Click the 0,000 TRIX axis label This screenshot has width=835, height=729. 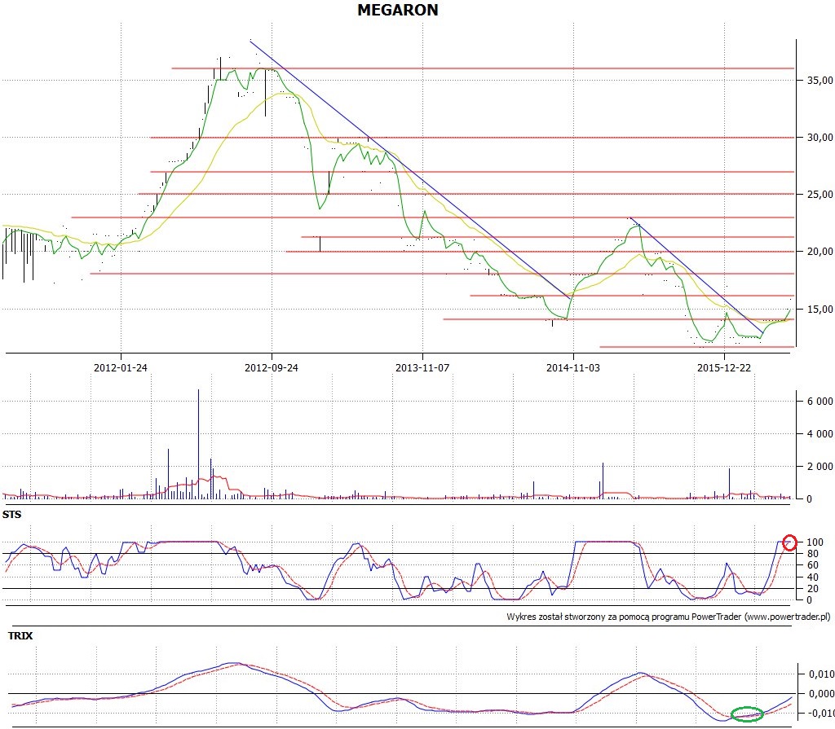(821, 693)
